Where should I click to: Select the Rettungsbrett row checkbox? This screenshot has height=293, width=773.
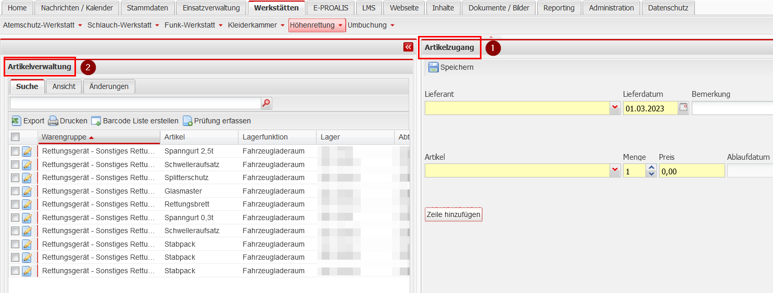pyautogui.click(x=16, y=204)
